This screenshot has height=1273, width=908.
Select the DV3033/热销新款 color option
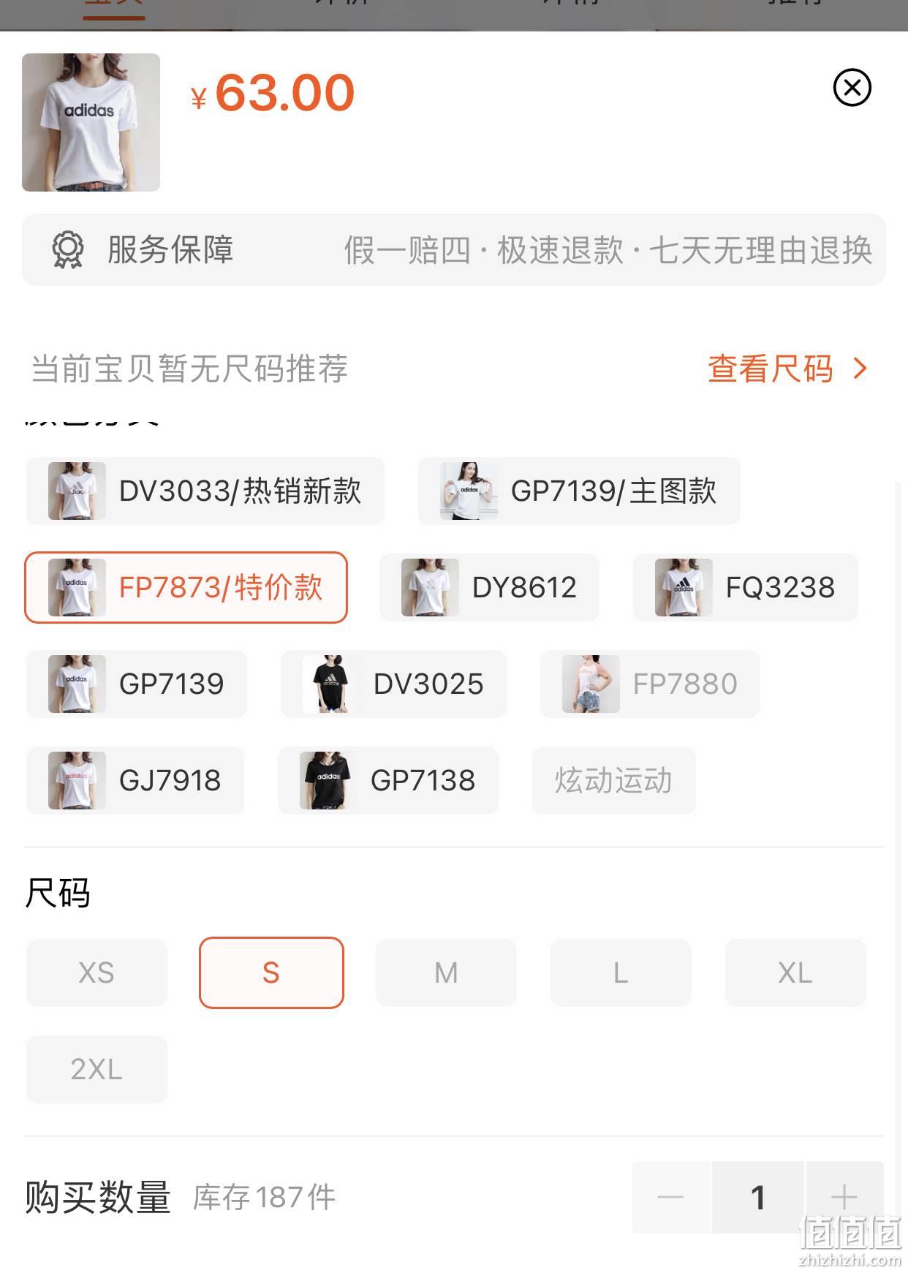(x=205, y=491)
